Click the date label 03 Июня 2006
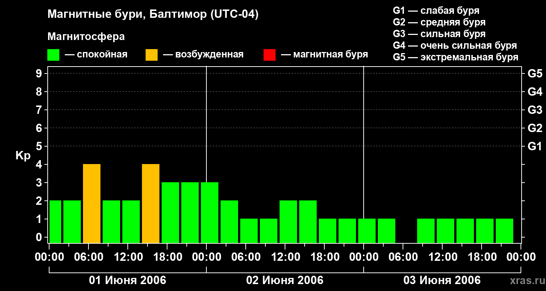The width and height of the screenshot is (546, 291). click(x=442, y=280)
